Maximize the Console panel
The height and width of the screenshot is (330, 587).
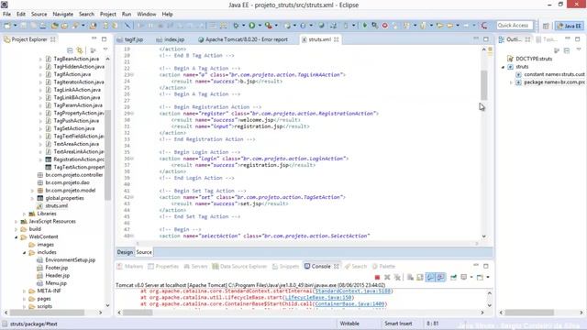point(486,266)
